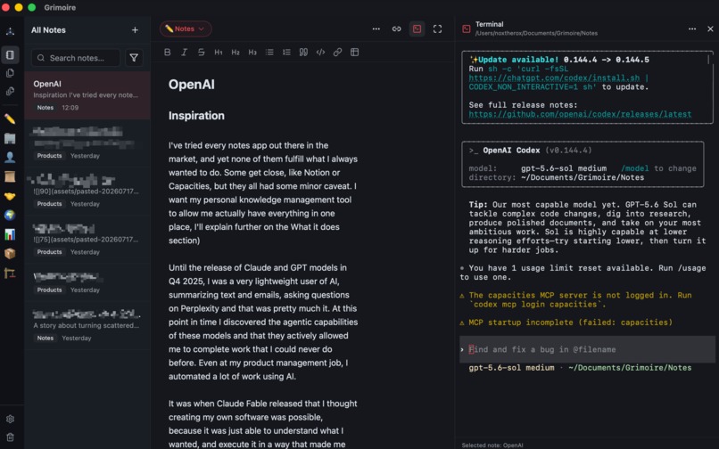This screenshot has height=449, width=719.
Task: Click the OpenAI title in editor
Action: 192,85
